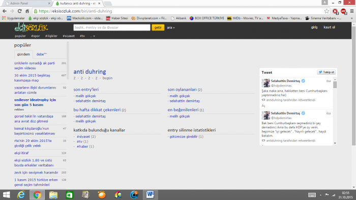This screenshot has height=200, width=356.
Task: Open unilever ideatrophy sponsored topic
Action: coord(35,102)
